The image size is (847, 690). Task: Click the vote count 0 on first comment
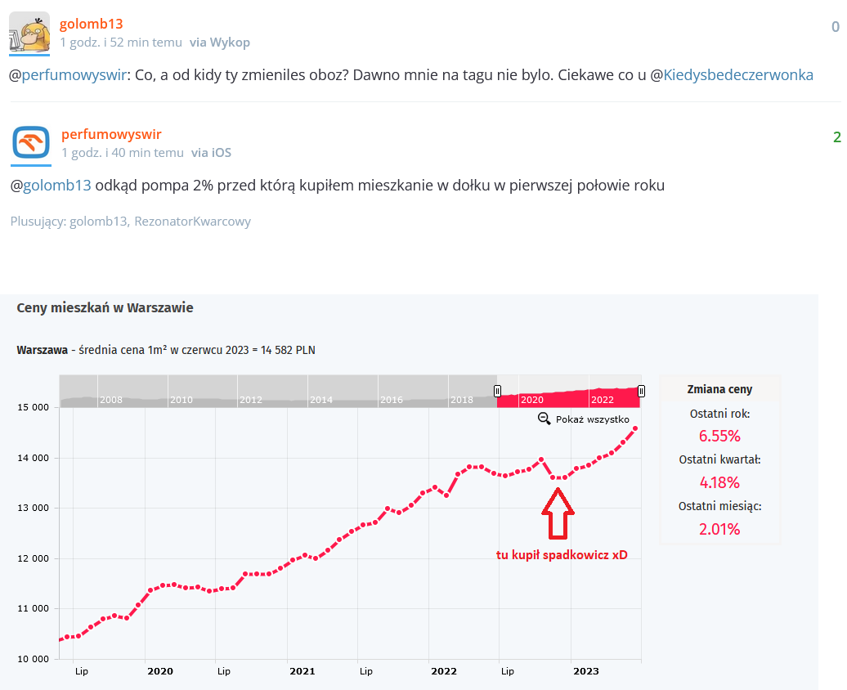836,26
